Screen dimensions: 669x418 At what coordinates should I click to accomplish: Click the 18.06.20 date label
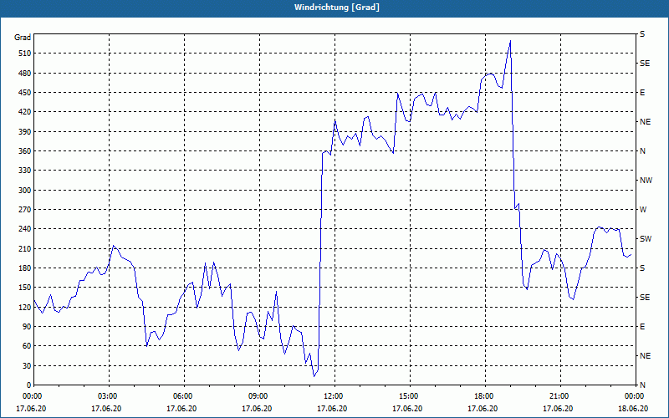tap(633, 409)
